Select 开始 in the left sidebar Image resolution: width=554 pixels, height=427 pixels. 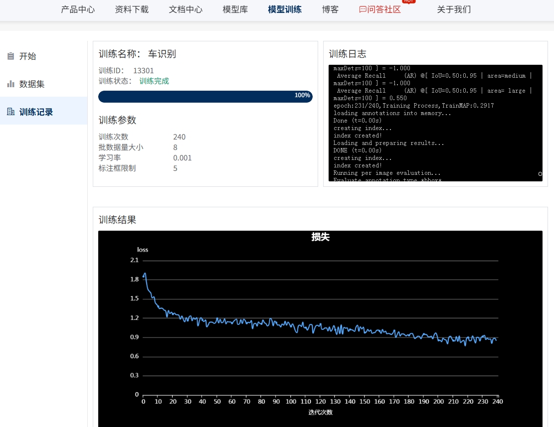click(x=28, y=56)
